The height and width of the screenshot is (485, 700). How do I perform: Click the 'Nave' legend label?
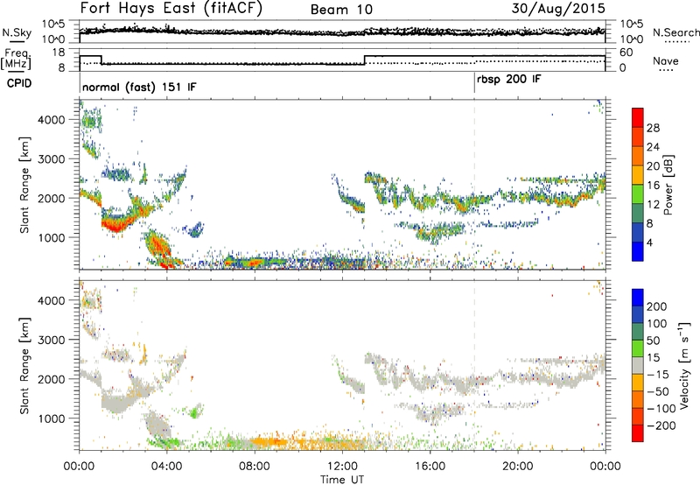[x=666, y=61]
